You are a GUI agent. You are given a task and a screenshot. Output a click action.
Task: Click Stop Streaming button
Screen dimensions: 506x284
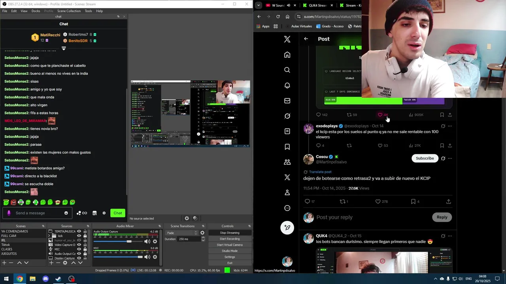click(x=230, y=233)
